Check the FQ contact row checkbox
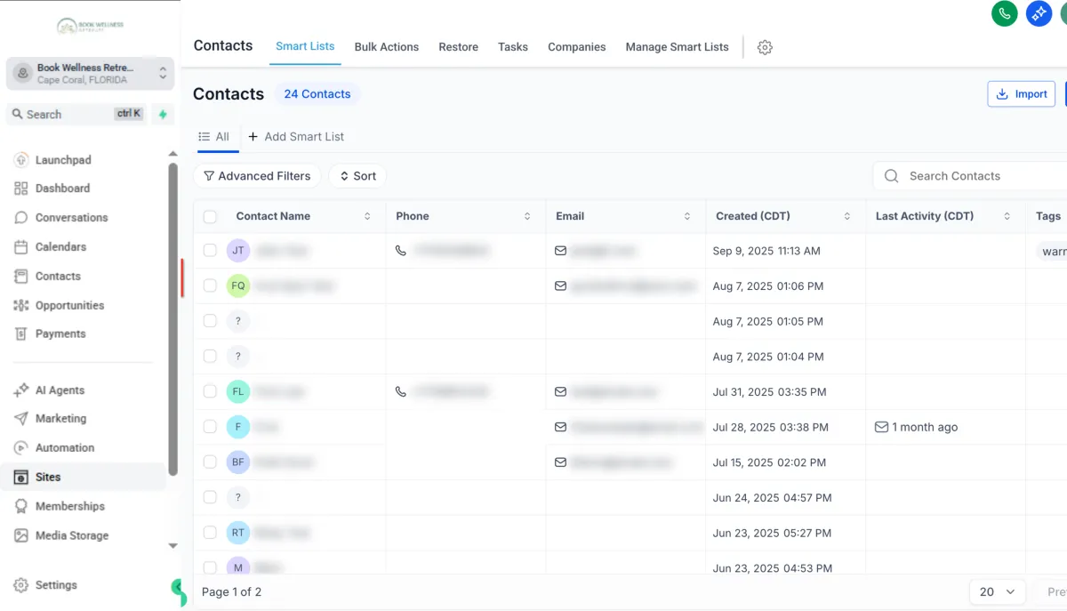The image size is (1067, 611). 210,285
